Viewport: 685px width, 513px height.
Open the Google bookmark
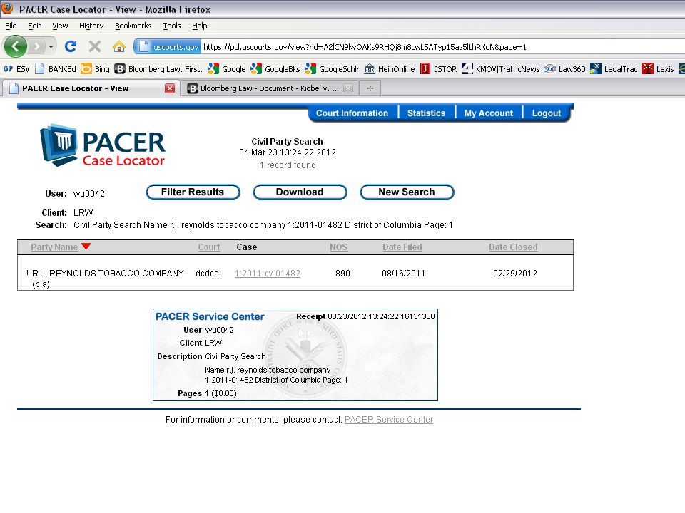[227, 69]
